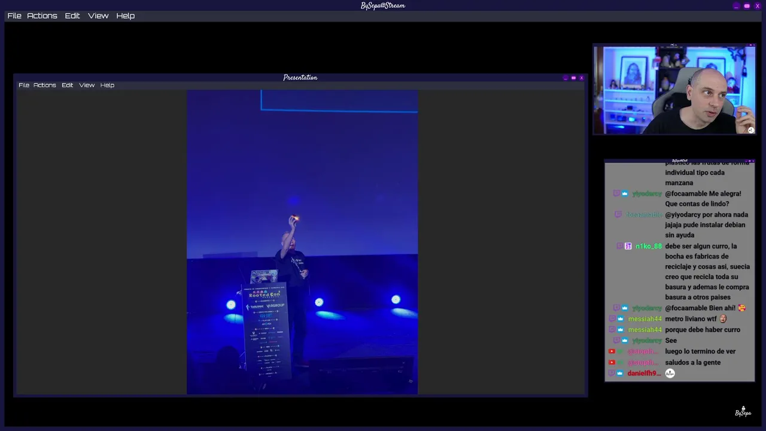Viewport: 766px width, 431px height.
Task: Click the heart-face emoji after 'Bien ahí!'
Action: [x=742, y=308]
